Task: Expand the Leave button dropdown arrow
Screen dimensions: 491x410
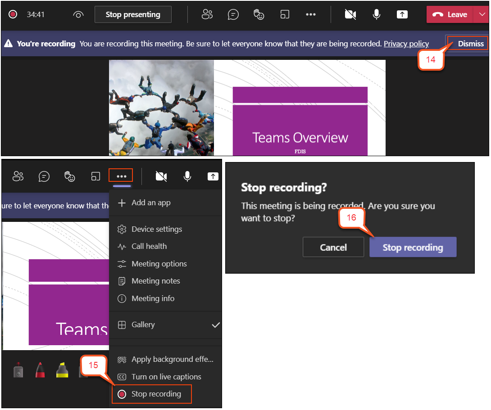Action: [x=482, y=14]
